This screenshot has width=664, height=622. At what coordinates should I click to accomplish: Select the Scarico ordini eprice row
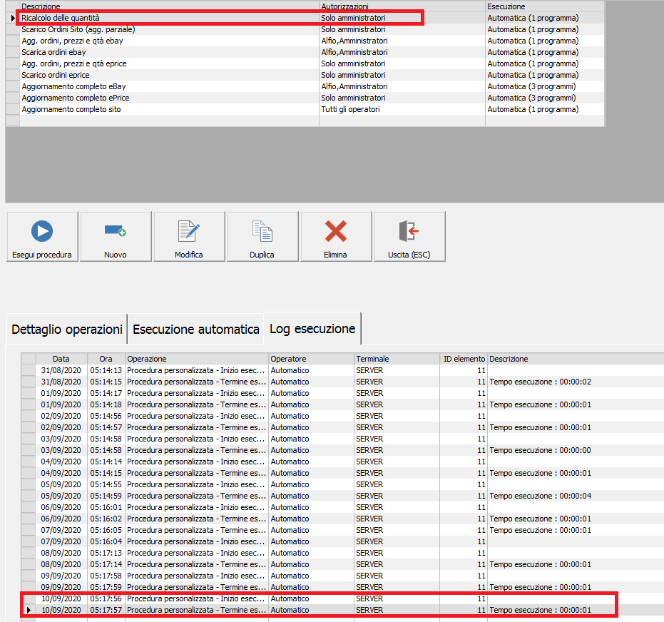pyautogui.click(x=305, y=75)
